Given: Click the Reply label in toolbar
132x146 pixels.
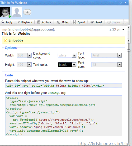Looking at the screenshot, I should pyautogui.click(x=9, y=22).
